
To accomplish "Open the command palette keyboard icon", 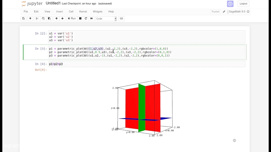I will click(x=121, y=19).
